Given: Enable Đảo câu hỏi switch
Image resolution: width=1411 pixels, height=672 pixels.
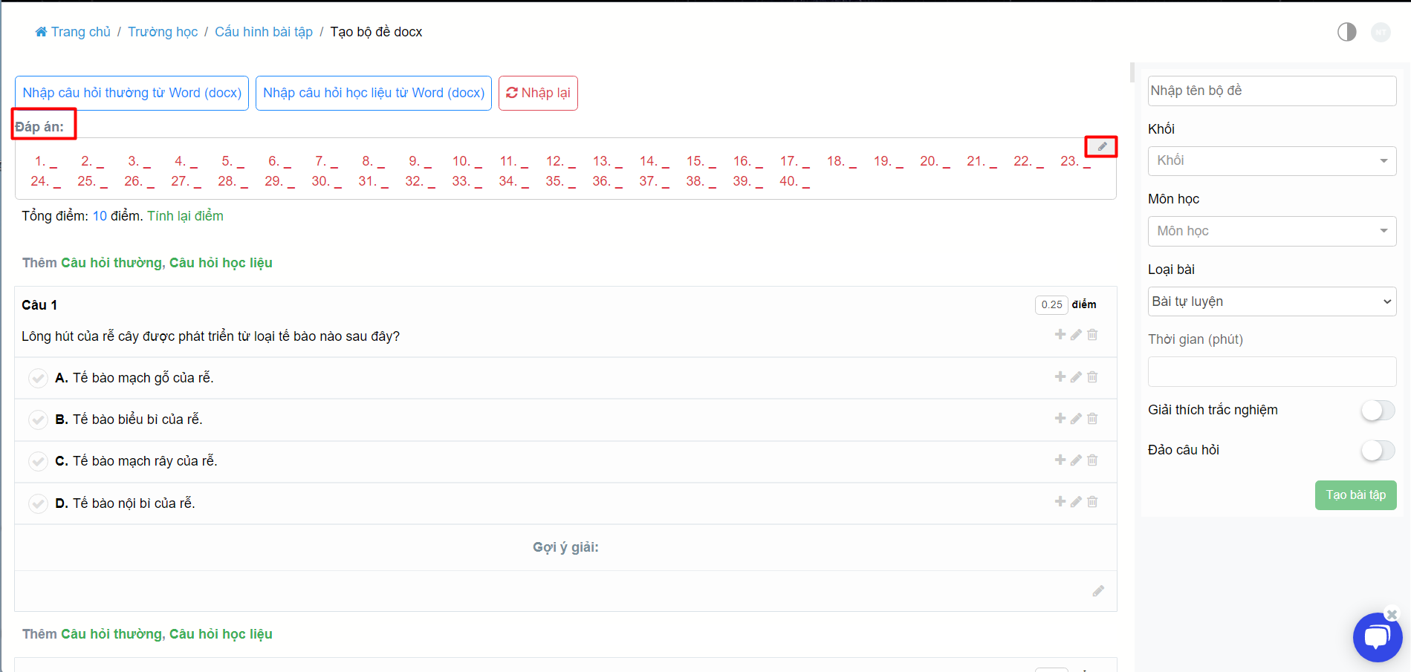Looking at the screenshot, I should (x=1378, y=450).
